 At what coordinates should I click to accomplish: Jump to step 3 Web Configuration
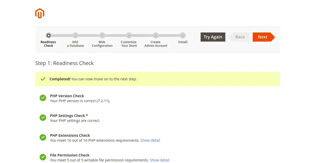click(x=102, y=36)
